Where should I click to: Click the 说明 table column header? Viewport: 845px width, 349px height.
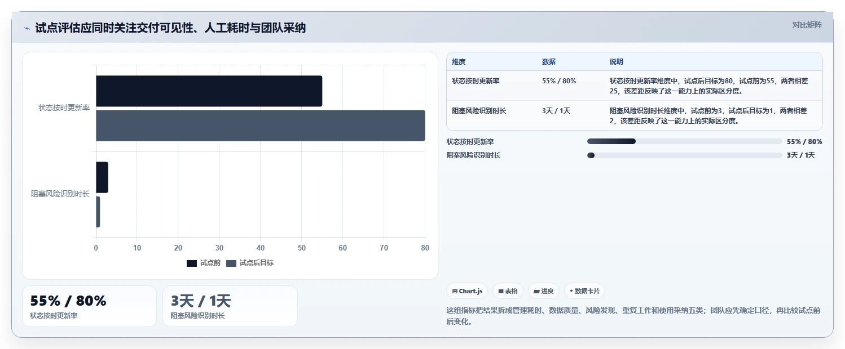(617, 62)
